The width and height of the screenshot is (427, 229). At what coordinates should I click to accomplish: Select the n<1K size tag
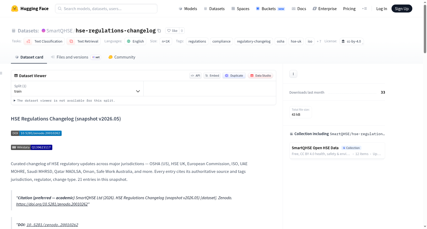click(x=166, y=41)
